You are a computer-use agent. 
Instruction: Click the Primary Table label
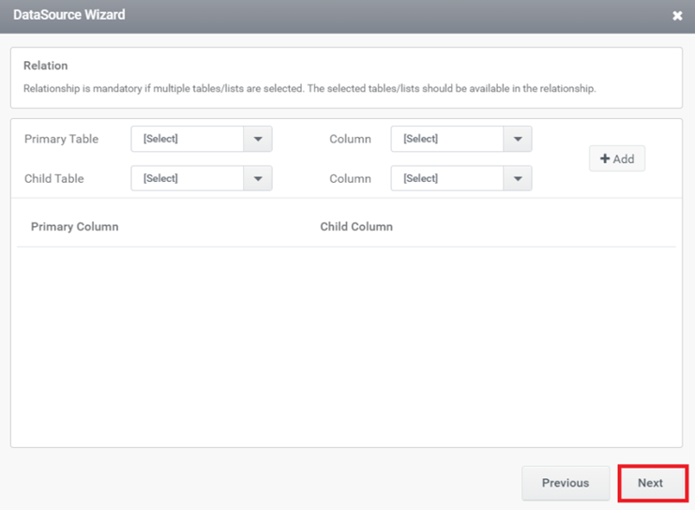pos(61,139)
